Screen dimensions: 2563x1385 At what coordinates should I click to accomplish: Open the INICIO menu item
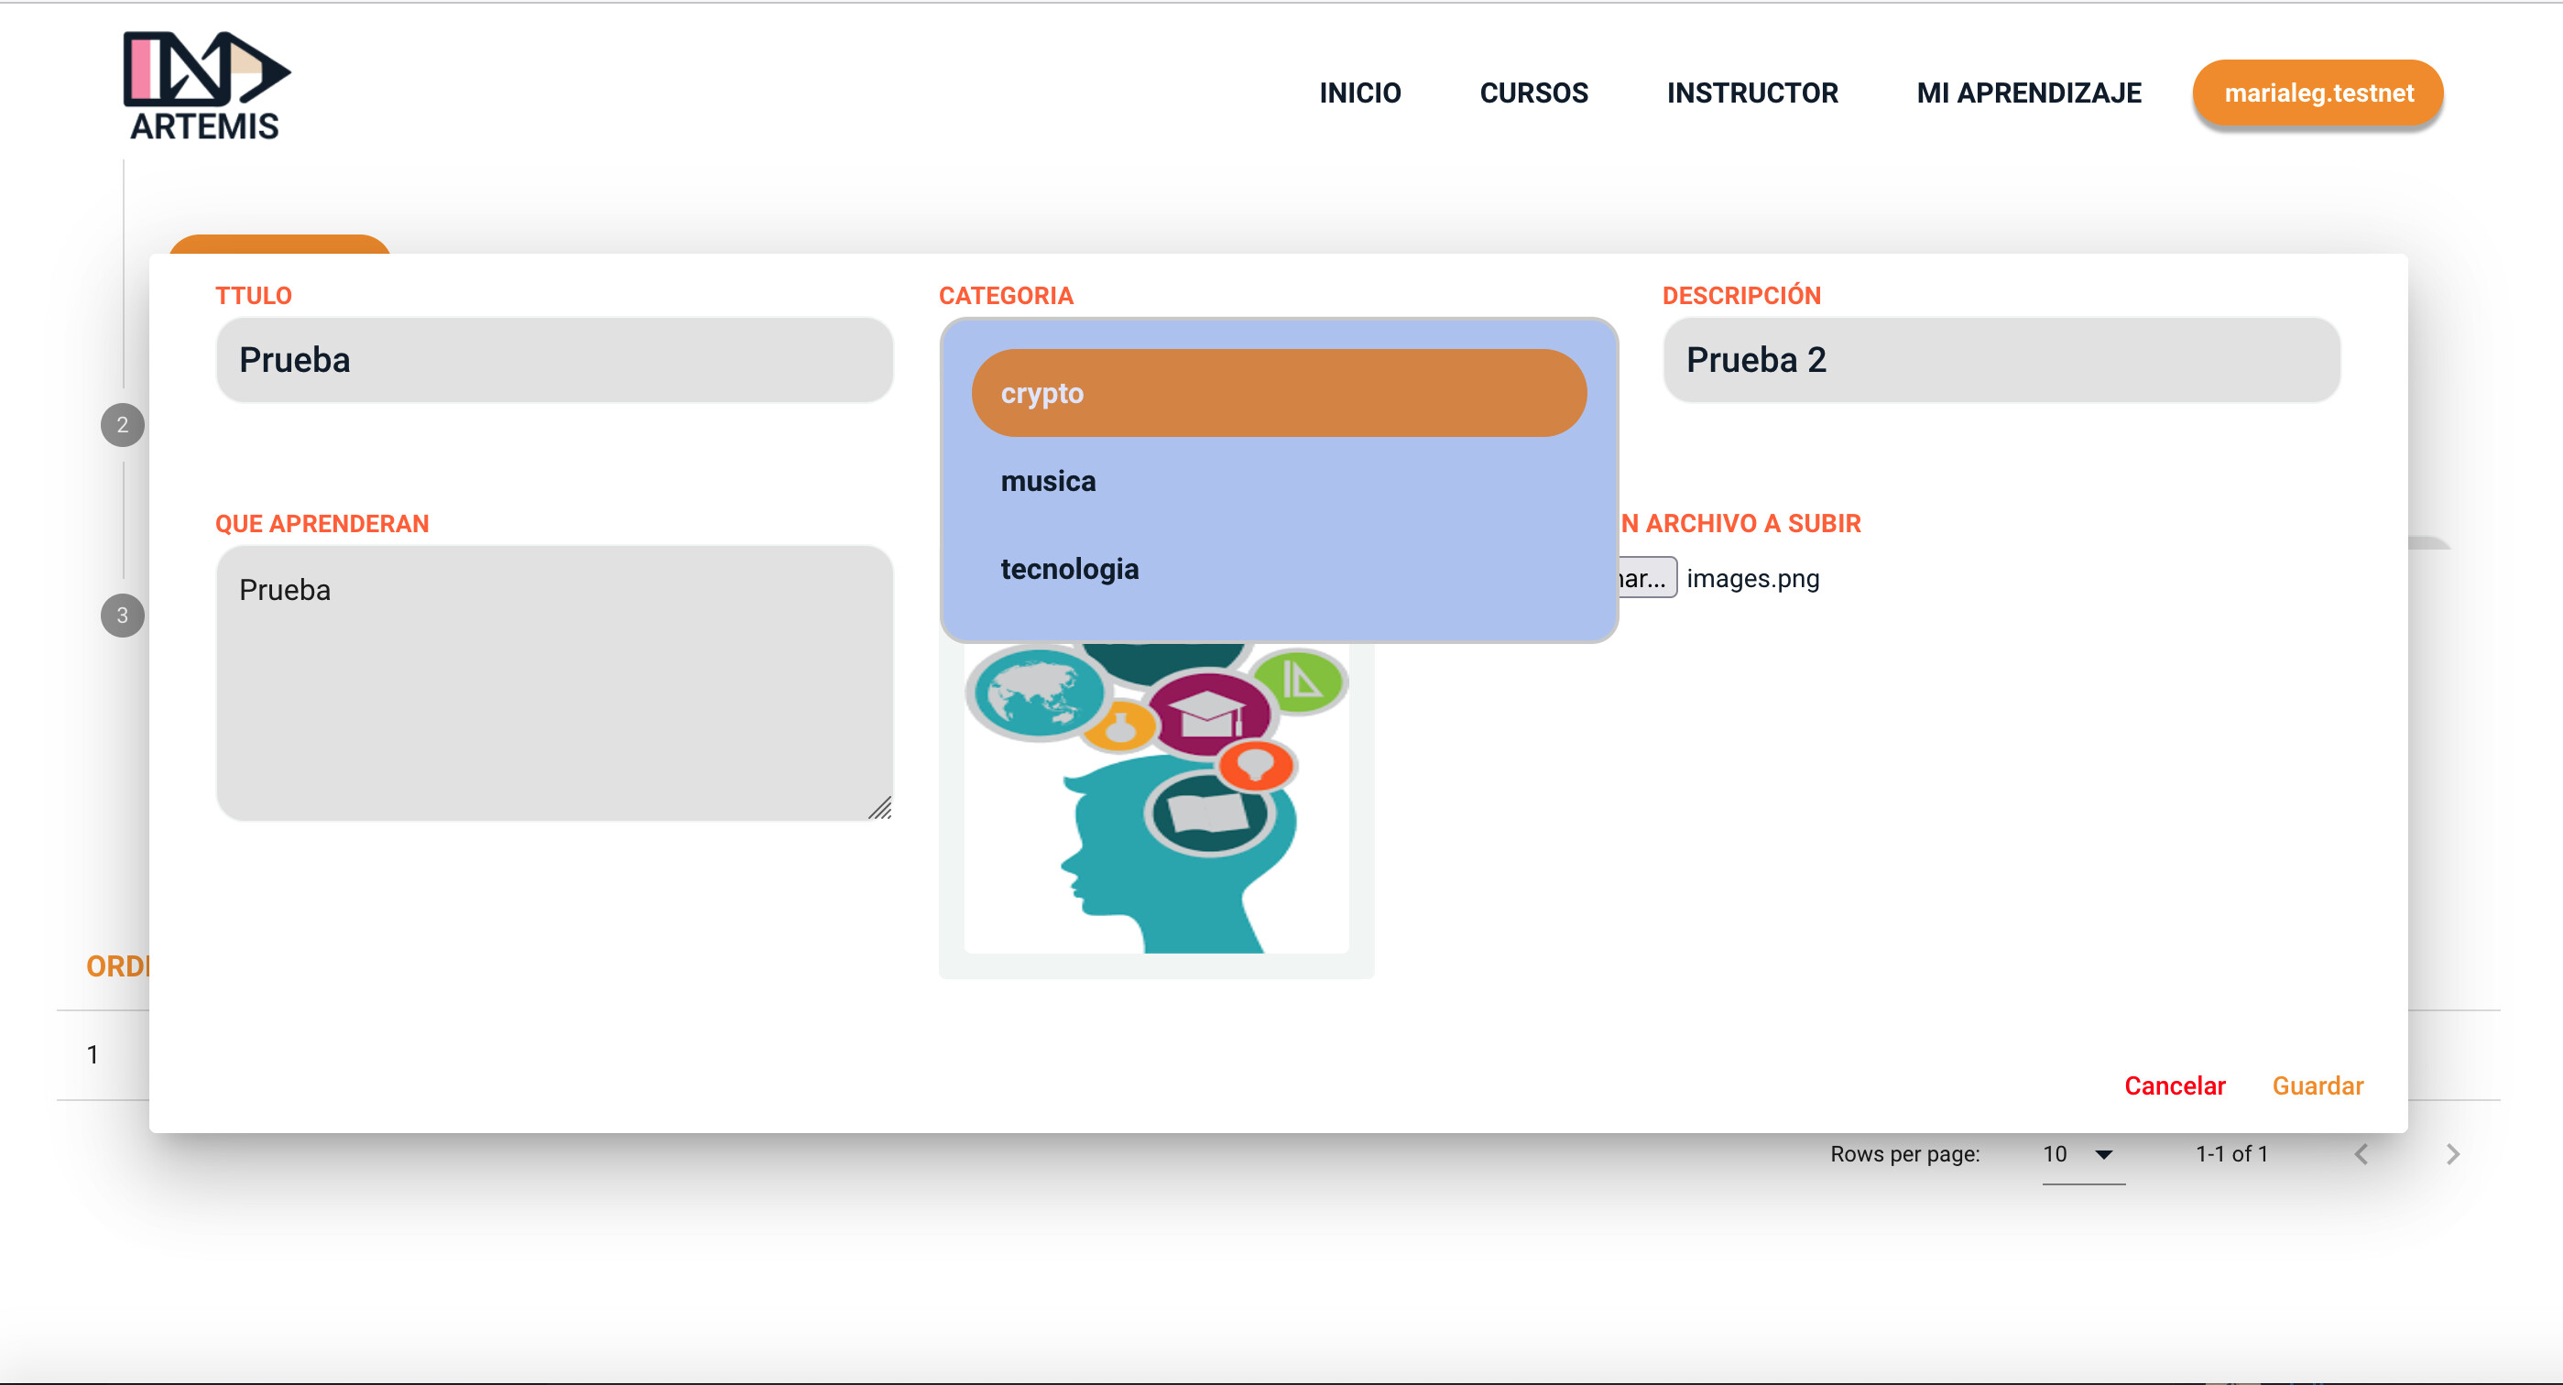[x=1359, y=93]
